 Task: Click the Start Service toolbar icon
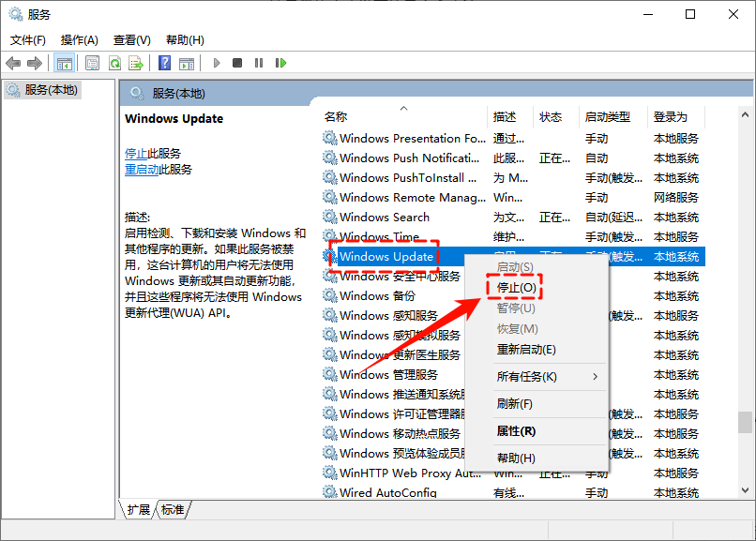(216, 63)
